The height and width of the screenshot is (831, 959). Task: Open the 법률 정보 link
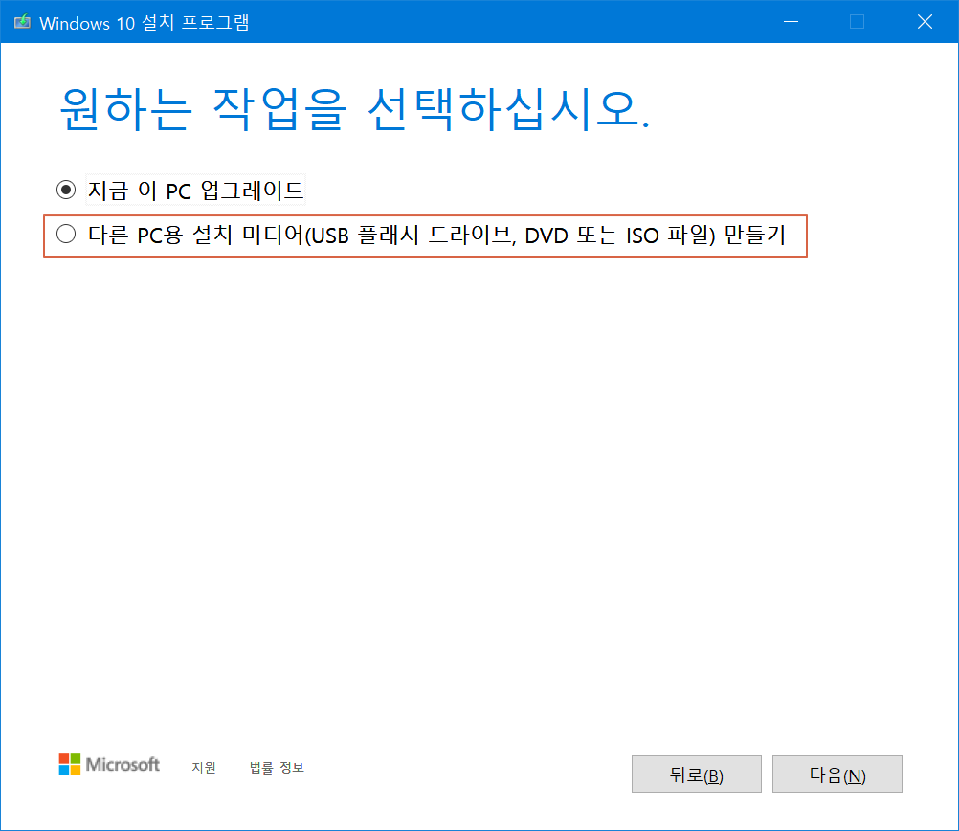coord(277,768)
